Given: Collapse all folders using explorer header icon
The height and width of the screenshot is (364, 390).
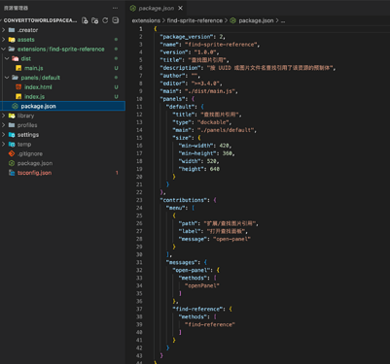Looking at the screenshot, I should pos(116,20).
